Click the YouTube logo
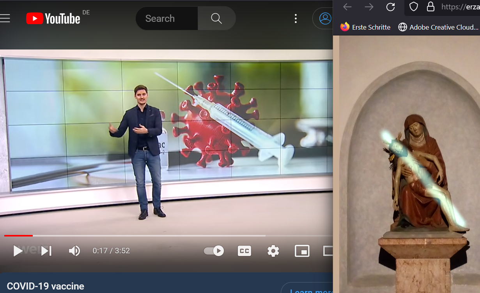 (x=53, y=18)
